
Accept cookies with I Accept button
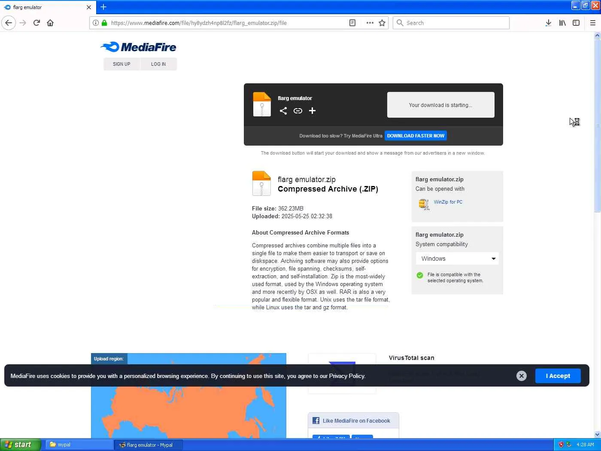pyautogui.click(x=558, y=376)
